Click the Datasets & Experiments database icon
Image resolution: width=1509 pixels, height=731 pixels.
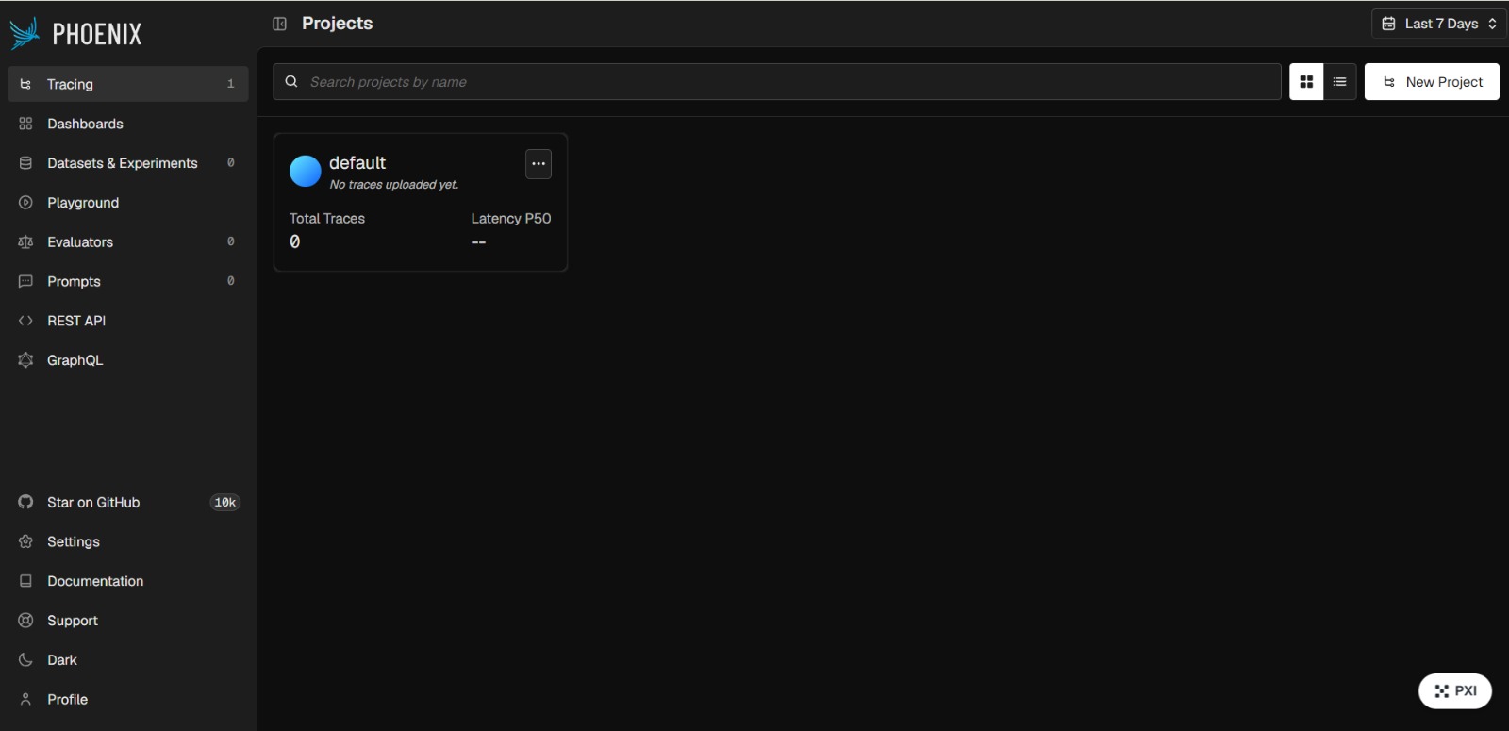25,163
